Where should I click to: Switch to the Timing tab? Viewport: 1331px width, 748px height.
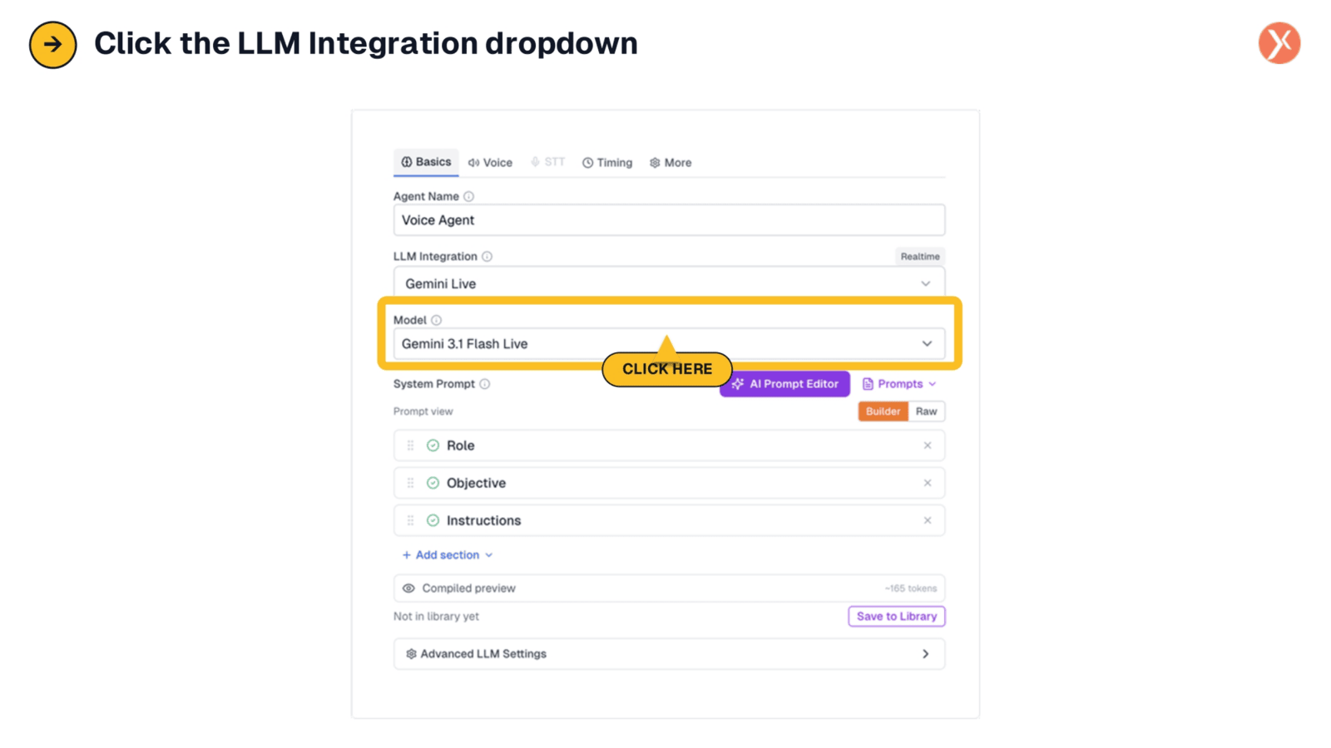(607, 163)
